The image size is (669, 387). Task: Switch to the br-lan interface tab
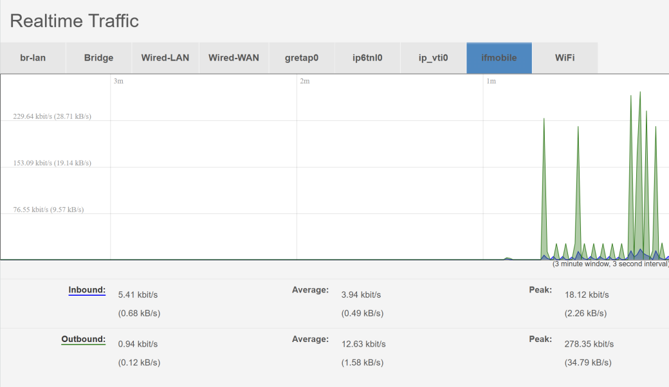pos(32,57)
